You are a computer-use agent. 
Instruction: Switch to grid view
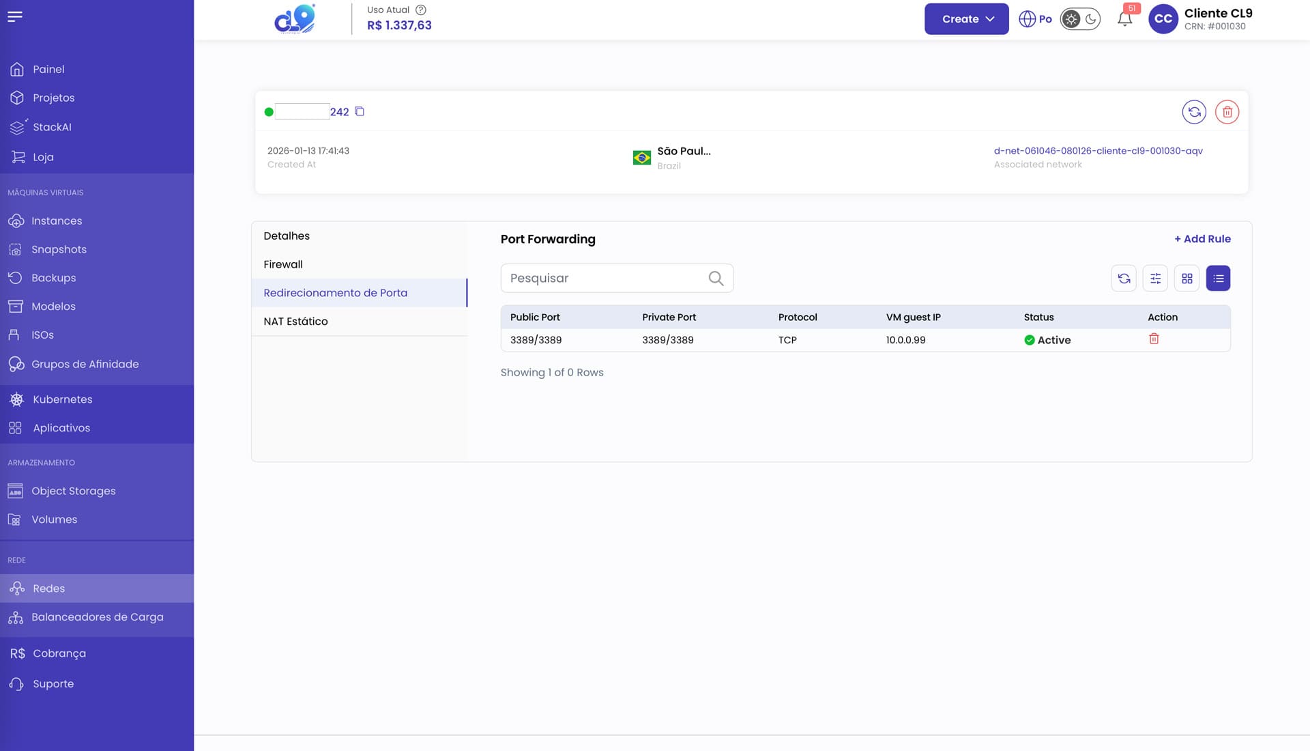(x=1187, y=278)
